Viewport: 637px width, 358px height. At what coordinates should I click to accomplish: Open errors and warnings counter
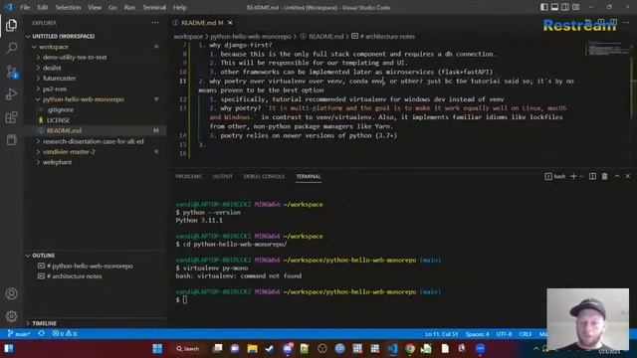pos(65,334)
